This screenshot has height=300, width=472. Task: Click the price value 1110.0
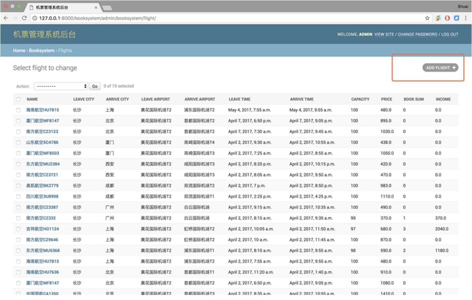click(x=387, y=196)
